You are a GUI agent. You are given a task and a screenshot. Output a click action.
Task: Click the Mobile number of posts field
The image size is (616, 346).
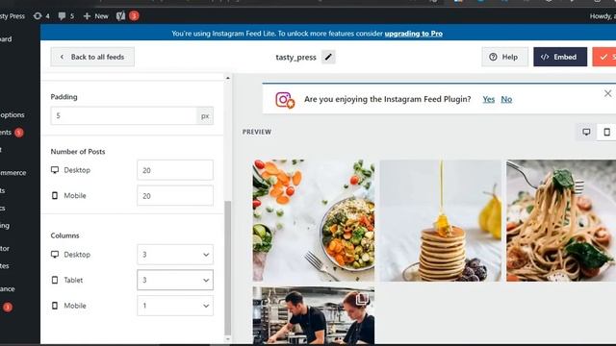175,195
